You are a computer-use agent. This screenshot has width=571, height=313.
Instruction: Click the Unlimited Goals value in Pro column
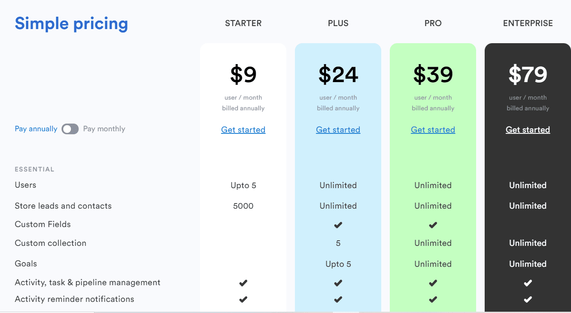pyautogui.click(x=433, y=264)
